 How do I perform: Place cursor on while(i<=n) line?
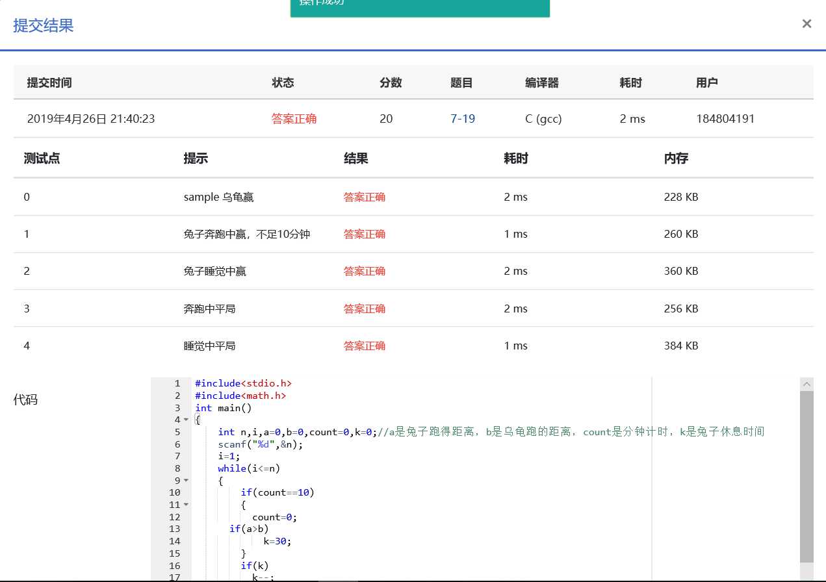point(249,468)
